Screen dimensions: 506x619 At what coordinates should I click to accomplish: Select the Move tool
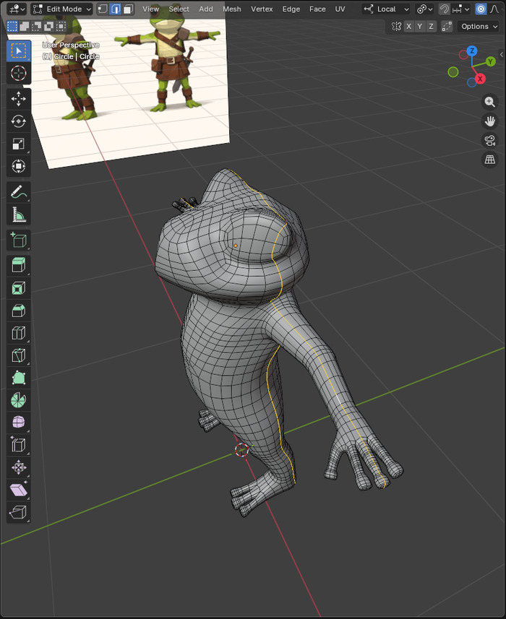(x=19, y=98)
